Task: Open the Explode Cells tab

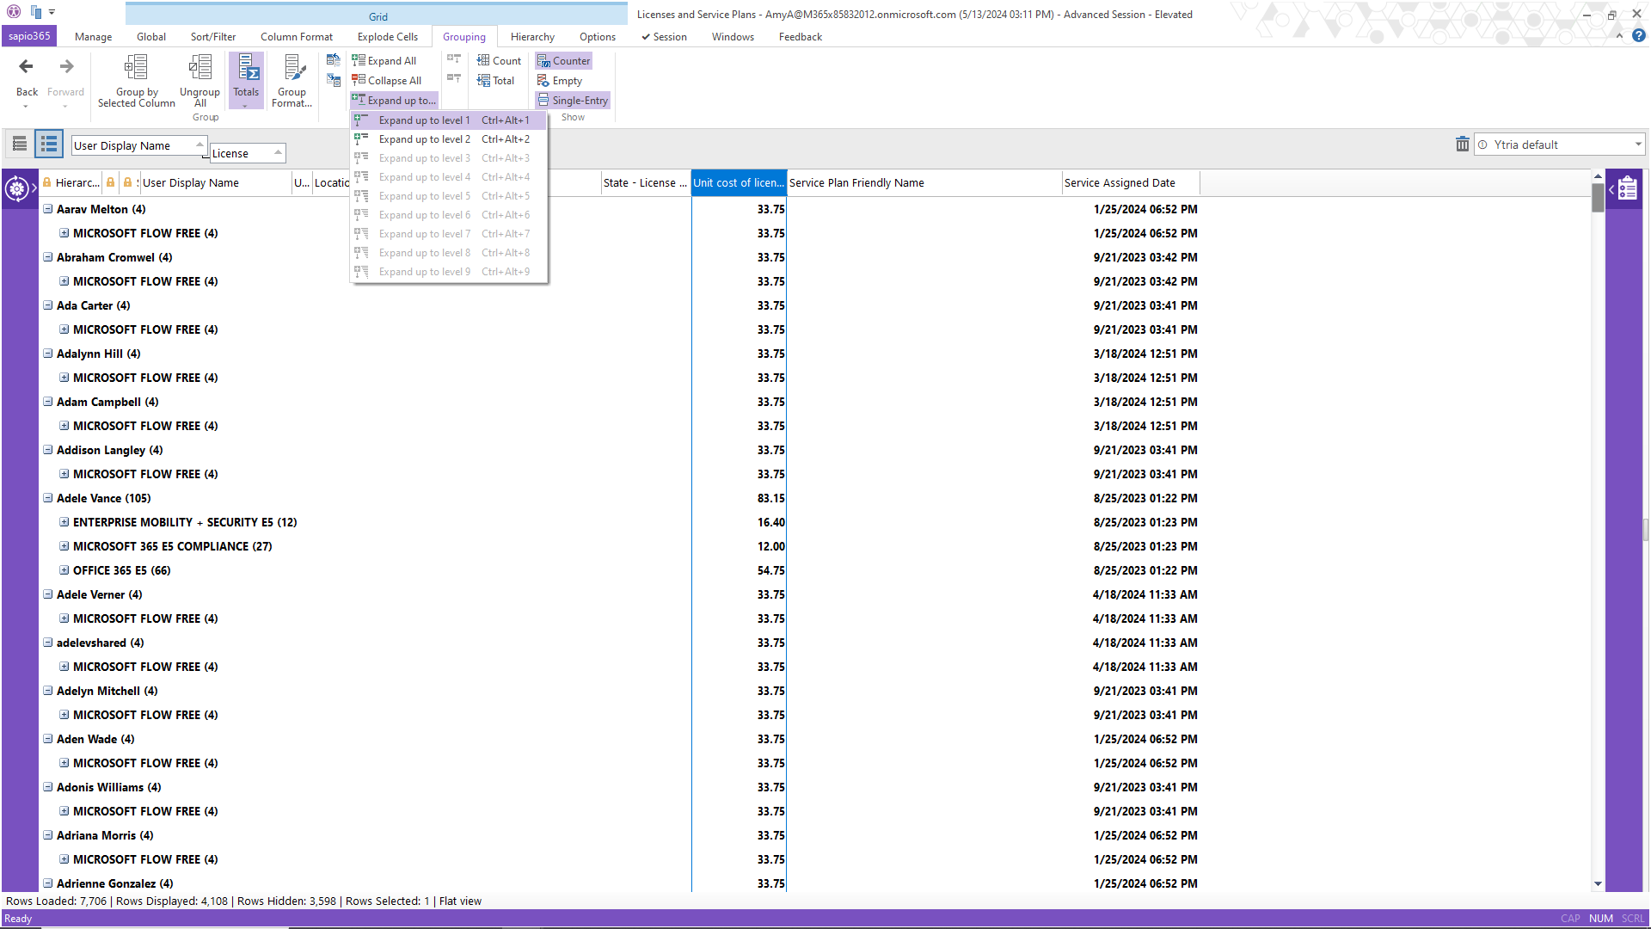Action: pyautogui.click(x=388, y=37)
